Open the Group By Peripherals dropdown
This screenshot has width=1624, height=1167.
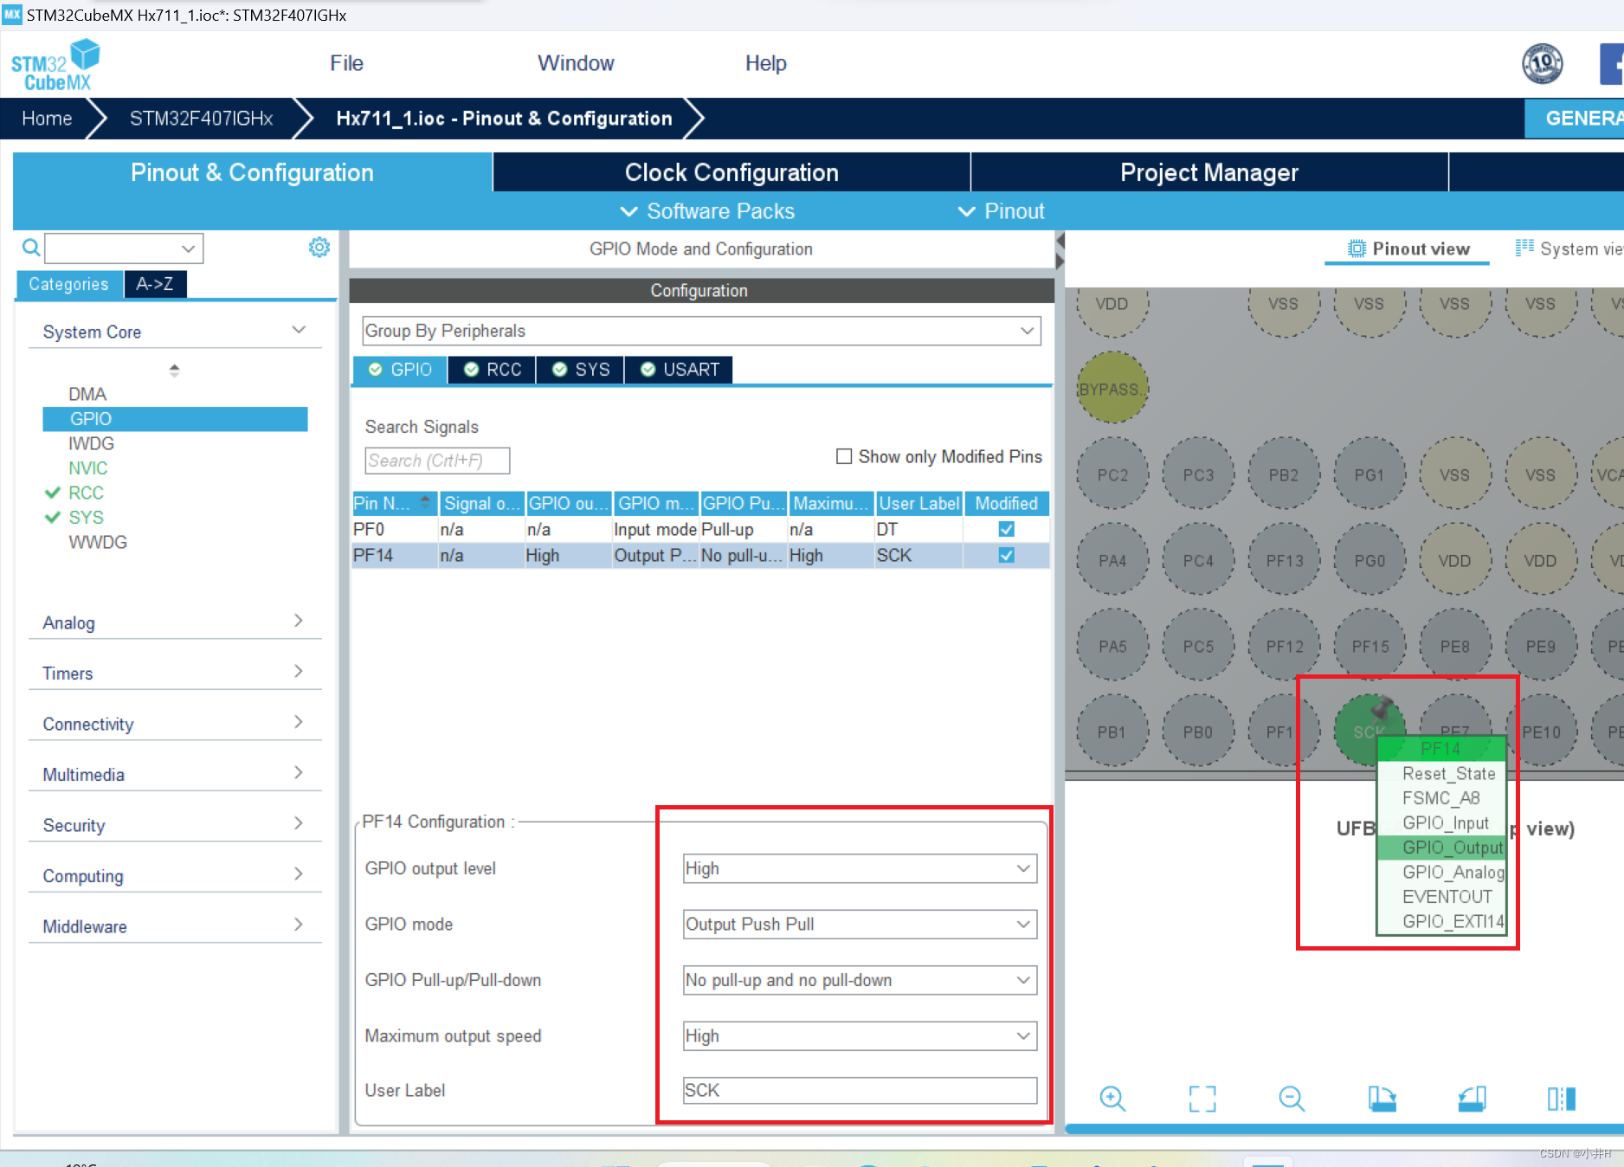coord(701,331)
